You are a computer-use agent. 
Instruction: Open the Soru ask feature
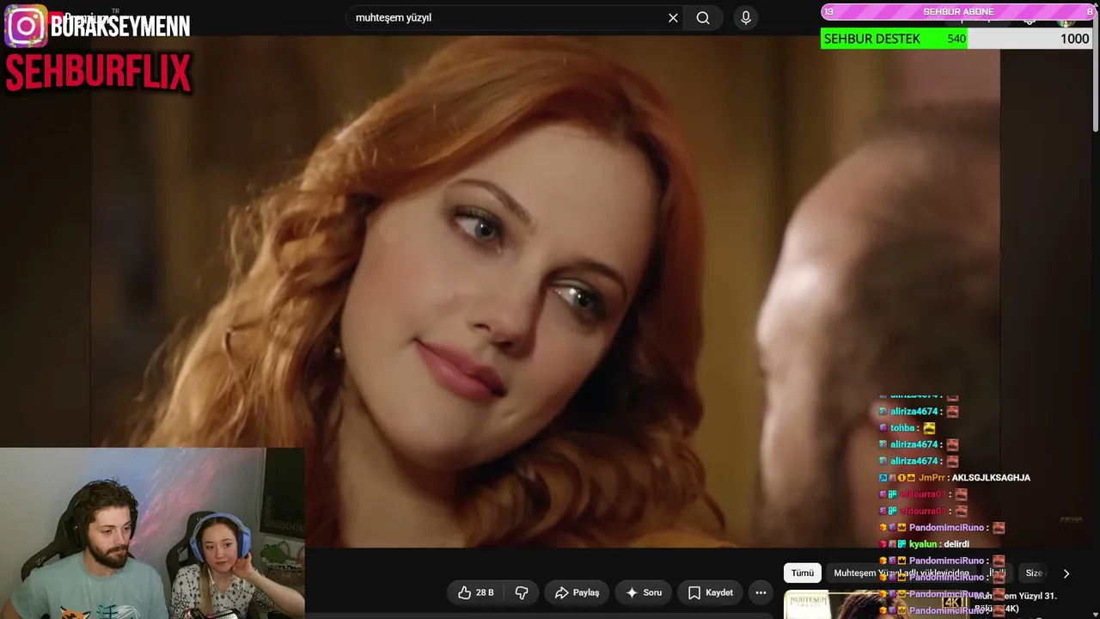[x=643, y=592]
